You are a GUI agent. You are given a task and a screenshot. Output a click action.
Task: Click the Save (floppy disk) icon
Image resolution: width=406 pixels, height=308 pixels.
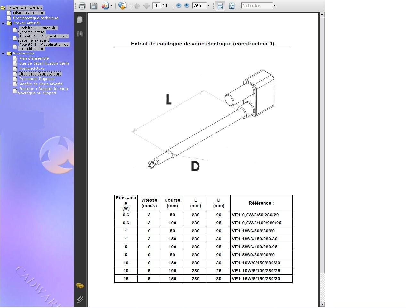pyautogui.click(x=93, y=6)
